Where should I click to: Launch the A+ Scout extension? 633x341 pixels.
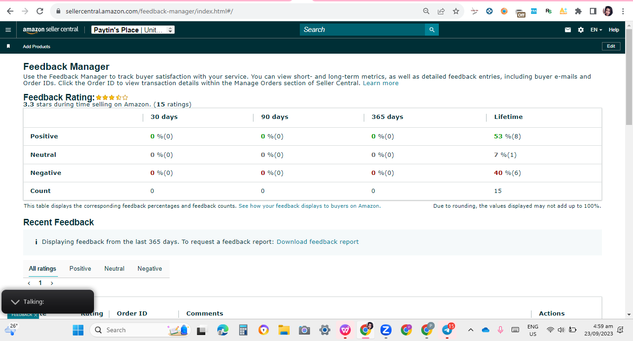click(563, 11)
